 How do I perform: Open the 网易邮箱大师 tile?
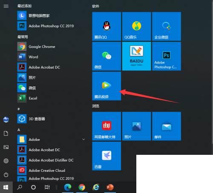pyautogui.click(x=106, y=126)
